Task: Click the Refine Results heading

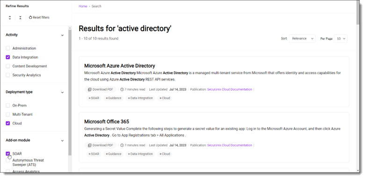Action: coord(17,6)
